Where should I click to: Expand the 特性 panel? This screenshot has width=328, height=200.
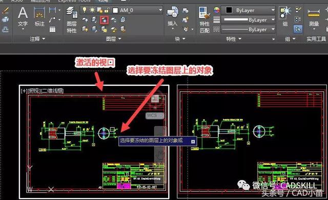point(234,39)
